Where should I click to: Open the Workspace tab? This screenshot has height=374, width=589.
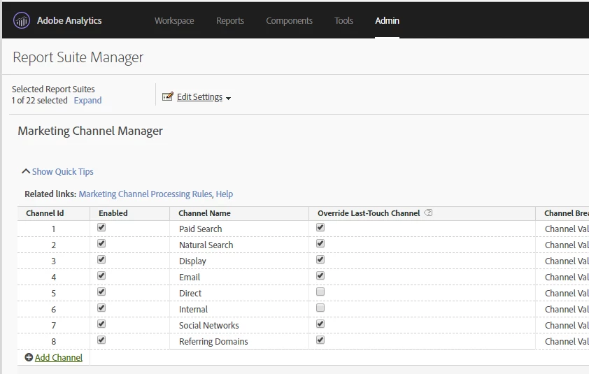click(174, 20)
